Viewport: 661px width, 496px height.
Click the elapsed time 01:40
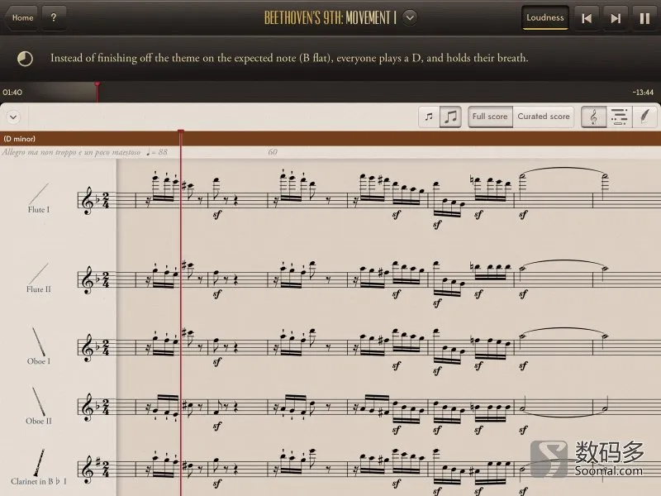(12, 93)
